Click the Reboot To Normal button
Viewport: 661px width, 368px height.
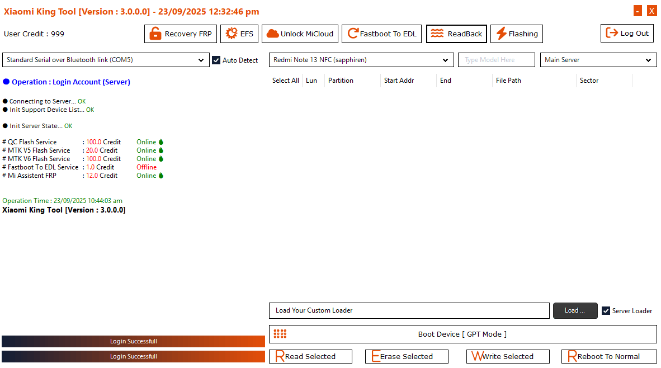608,356
